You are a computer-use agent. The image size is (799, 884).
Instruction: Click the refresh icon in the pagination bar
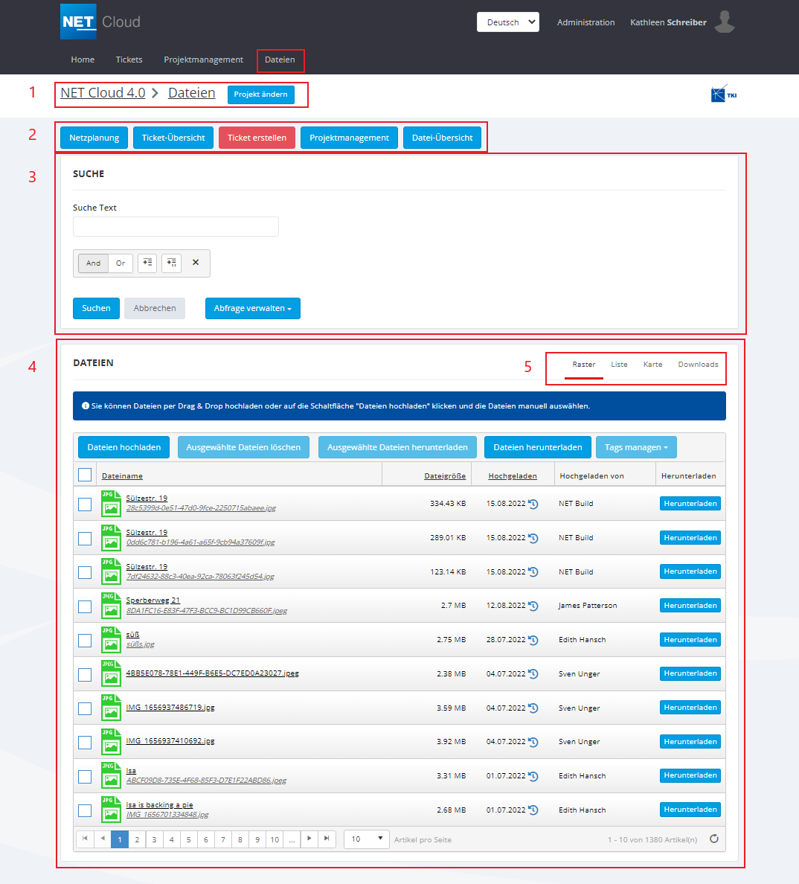(x=713, y=839)
